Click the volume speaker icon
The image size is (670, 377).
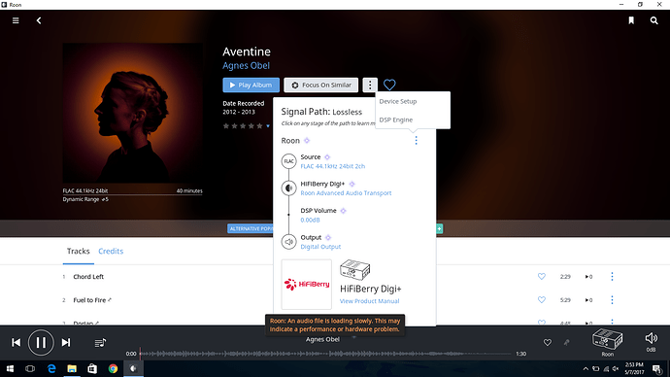(x=651, y=338)
